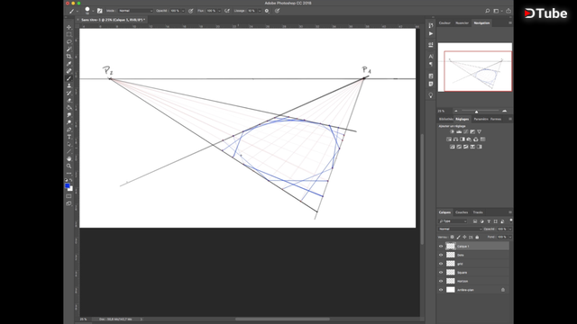The width and height of the screenshot is (577, 324).
Task: Open the Learn lightbulb panel icon
Action: [431, 95]
